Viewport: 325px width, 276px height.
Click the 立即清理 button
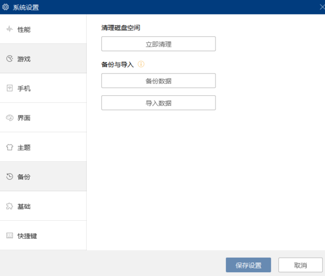coord(159,44)
